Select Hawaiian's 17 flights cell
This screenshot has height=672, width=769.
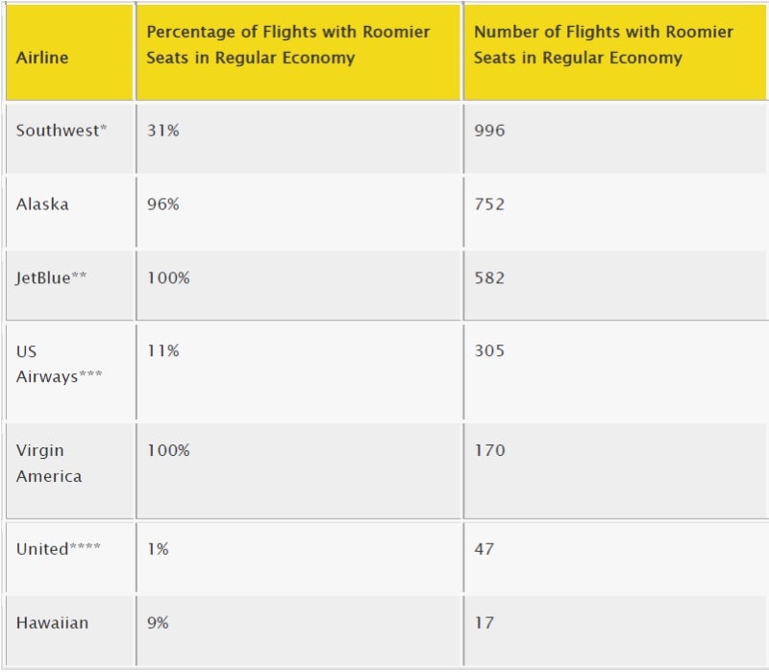click(x=615, y=631)
